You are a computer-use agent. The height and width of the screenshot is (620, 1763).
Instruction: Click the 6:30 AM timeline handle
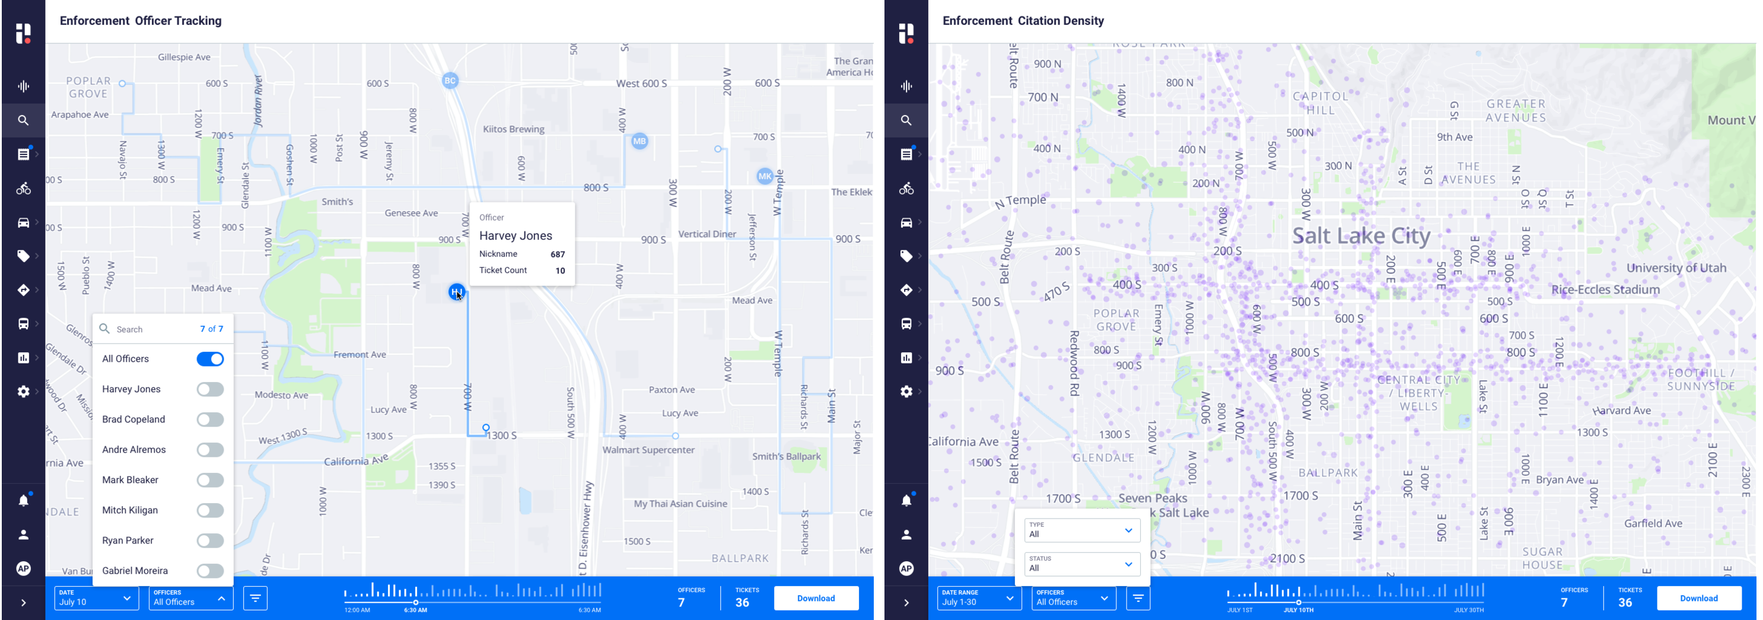(415, 602)
